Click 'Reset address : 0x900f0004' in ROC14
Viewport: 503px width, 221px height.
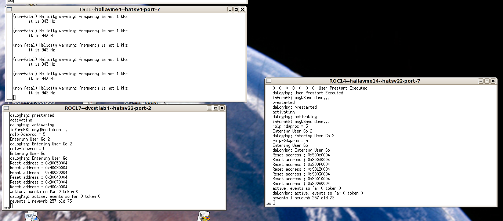pyautogui.click(x=301, y=164)
